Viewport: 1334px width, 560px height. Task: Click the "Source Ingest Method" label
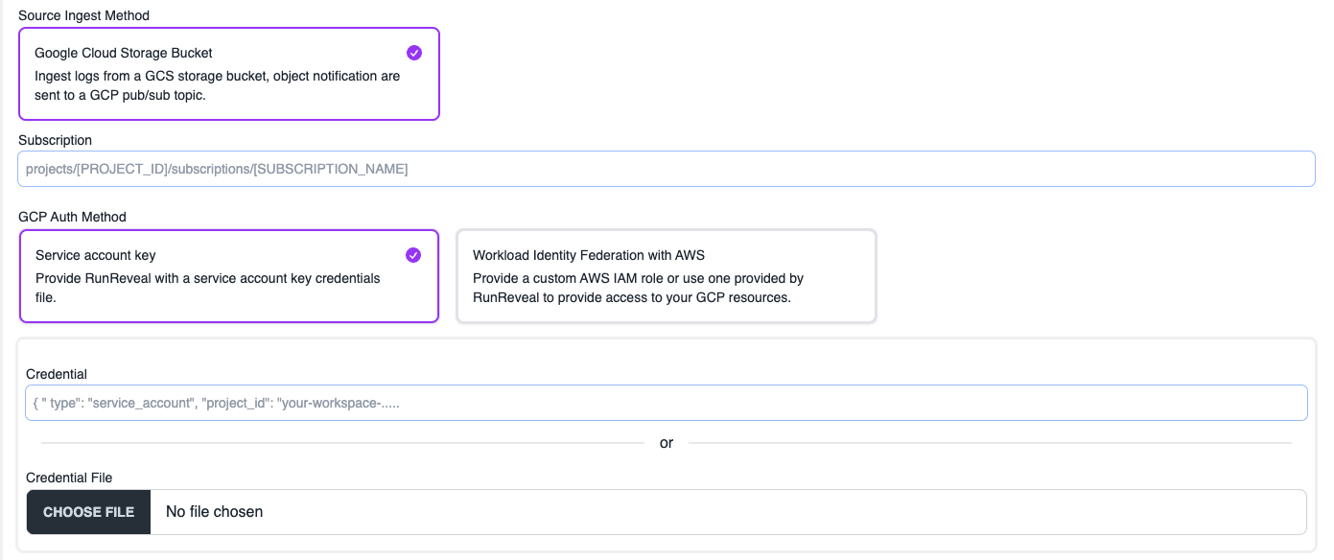click(83, 15)
